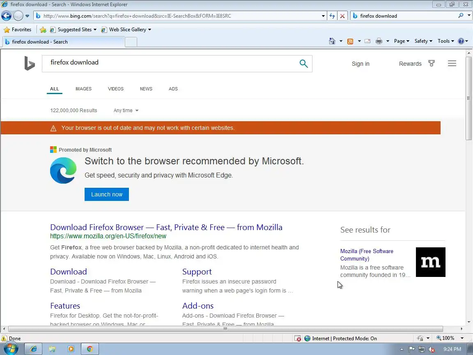Open the Features sublink
Screen dimensions: 473x355
65,306
